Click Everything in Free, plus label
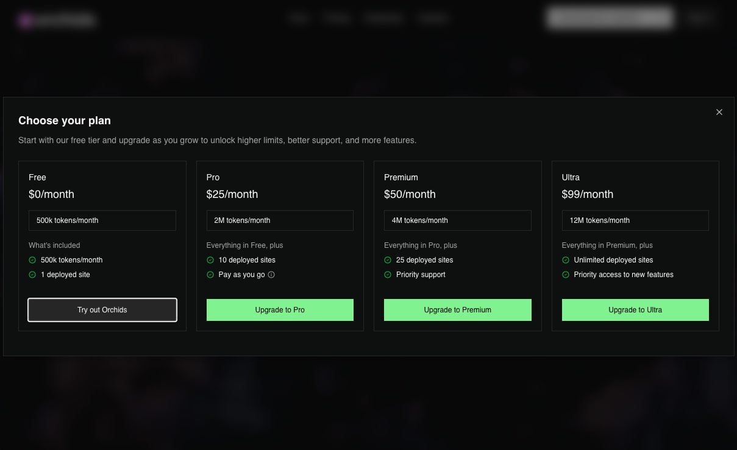 coord(245,245)
